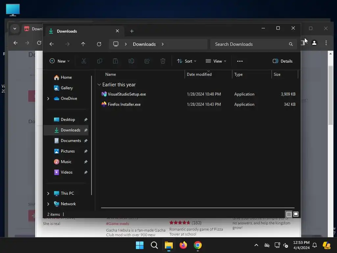
Task: Click the Firefox Installer.exe file icon
Action: (x=104, y=104)
